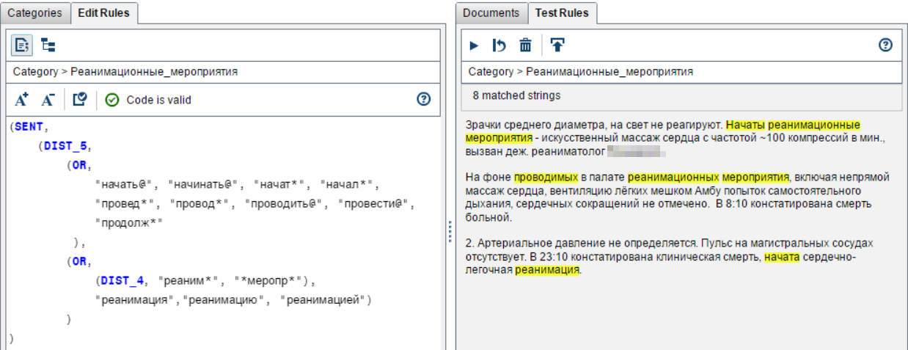Open the Documents tab

(x=491, y=12)
